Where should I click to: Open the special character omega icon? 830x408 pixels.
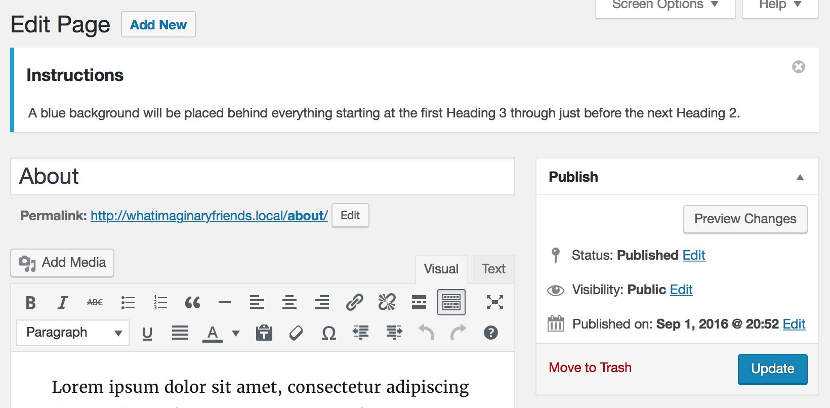[329, 333]
